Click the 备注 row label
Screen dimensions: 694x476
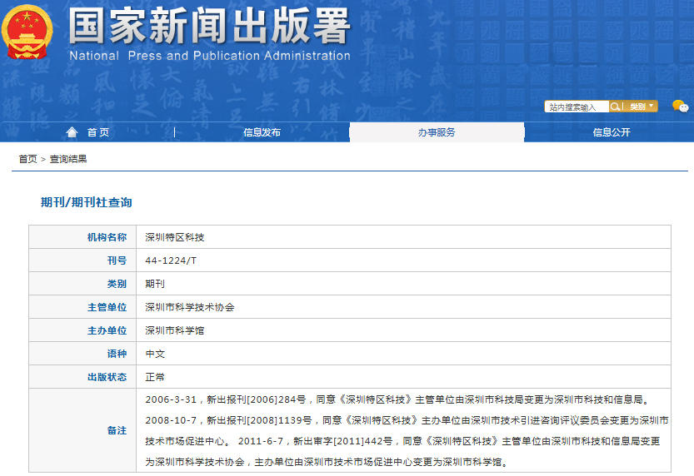click(117, 430)
